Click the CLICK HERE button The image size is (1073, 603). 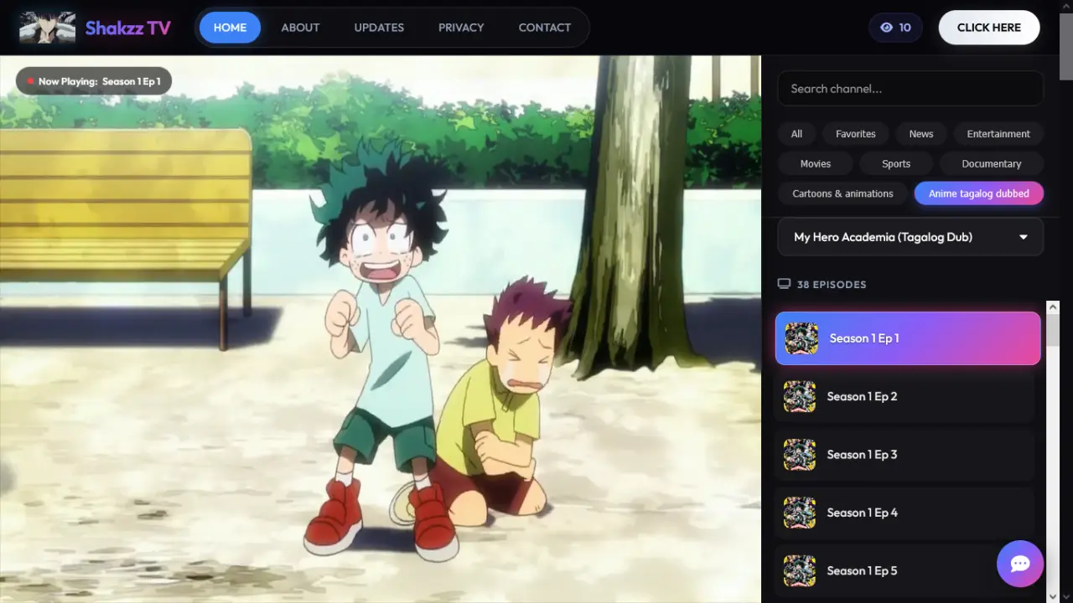tap(989, 28)
